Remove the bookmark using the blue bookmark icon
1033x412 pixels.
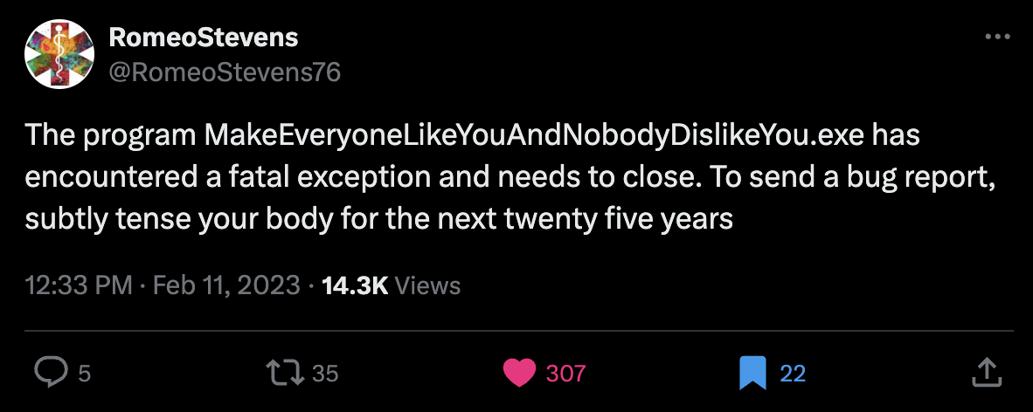[x=752, y=373]
